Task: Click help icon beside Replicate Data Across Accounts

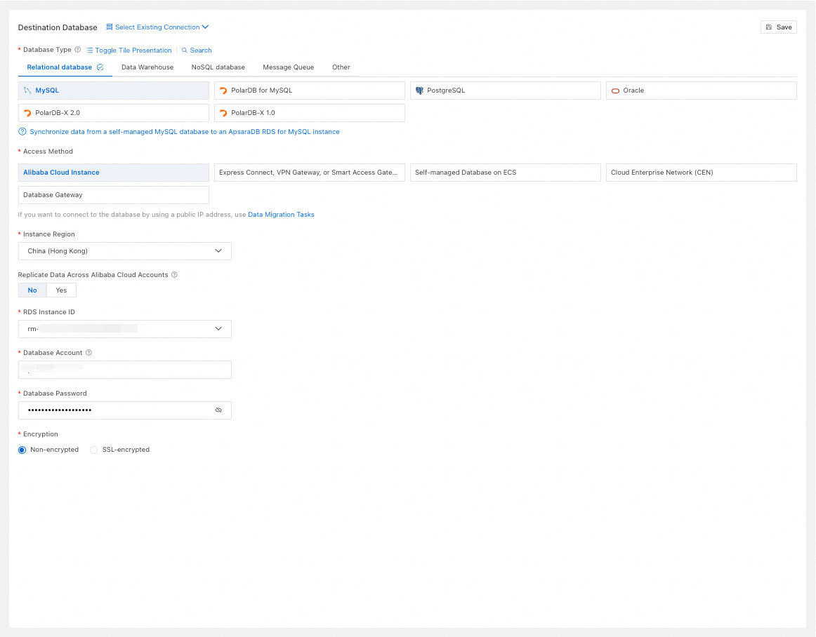Action: (x=174, y=274)
